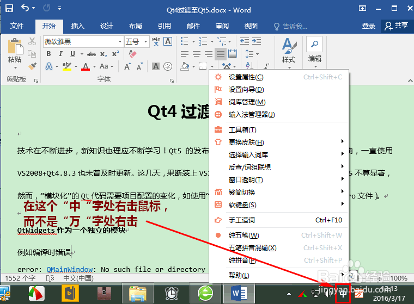Save the document using the floppy icon

pyautogui.click(x=9, y=8)
